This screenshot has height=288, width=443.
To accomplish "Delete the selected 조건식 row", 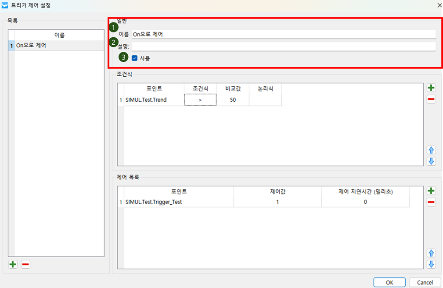I will point(431,100).
